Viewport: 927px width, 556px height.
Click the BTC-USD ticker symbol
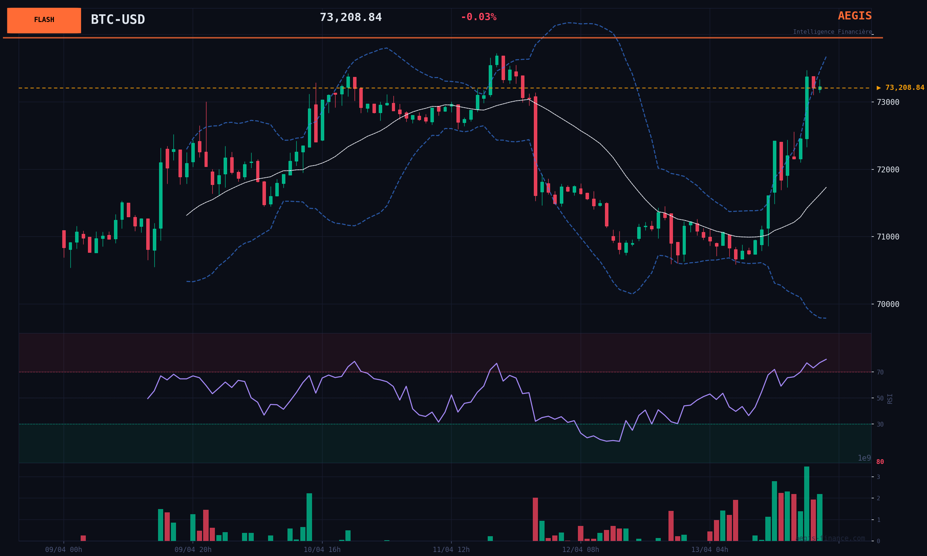point(118,19)
